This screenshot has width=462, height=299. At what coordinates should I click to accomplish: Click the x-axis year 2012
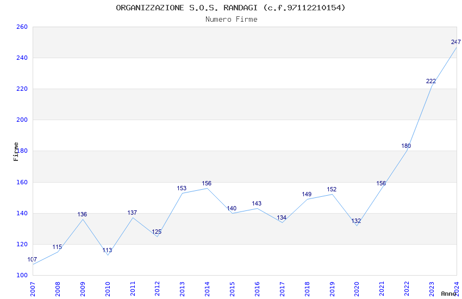click(158, 289)
